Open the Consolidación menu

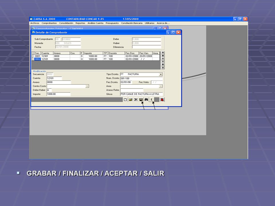[x=66, y=23]
